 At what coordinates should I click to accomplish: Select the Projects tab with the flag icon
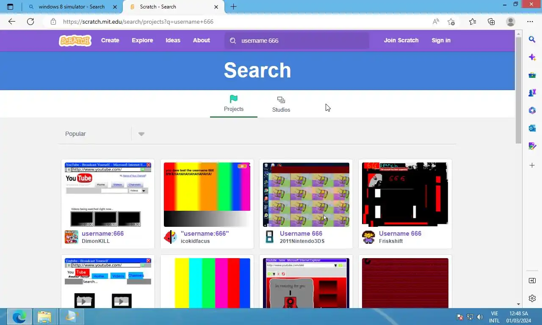tap(234, 104)
